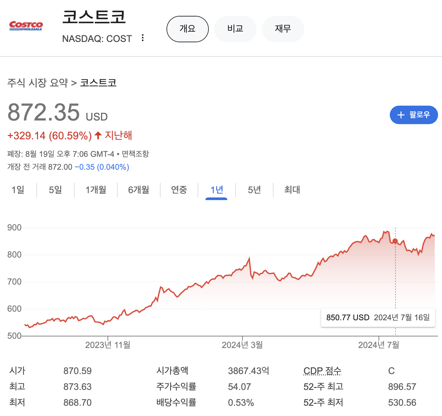
Task: Click the 850.77 USD chart tooltip
Action: tap(378, 318)
